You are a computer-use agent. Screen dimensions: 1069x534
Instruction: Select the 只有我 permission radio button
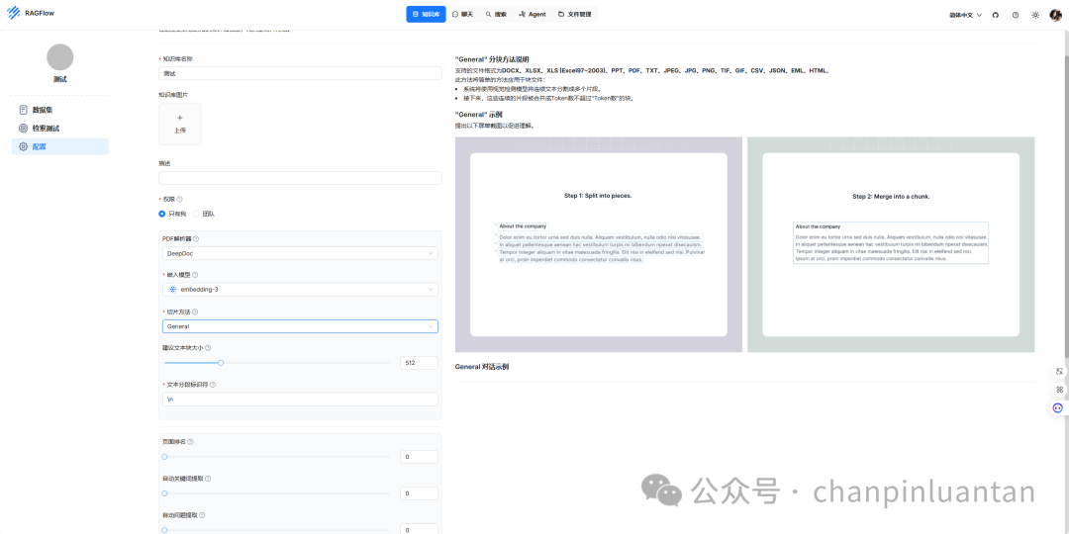click(x=162, y=214)
